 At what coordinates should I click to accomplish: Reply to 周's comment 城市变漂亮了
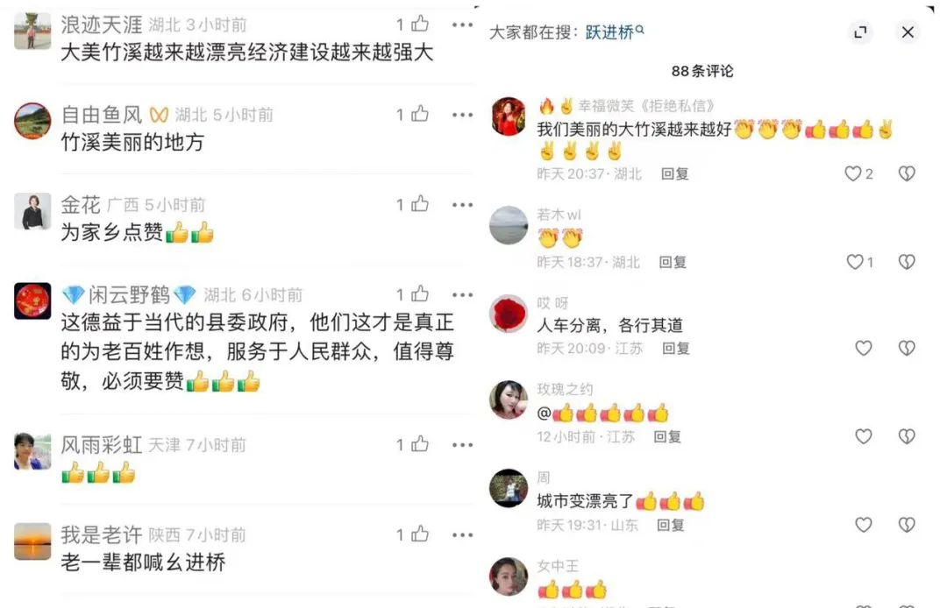click(x=671, y=526)
